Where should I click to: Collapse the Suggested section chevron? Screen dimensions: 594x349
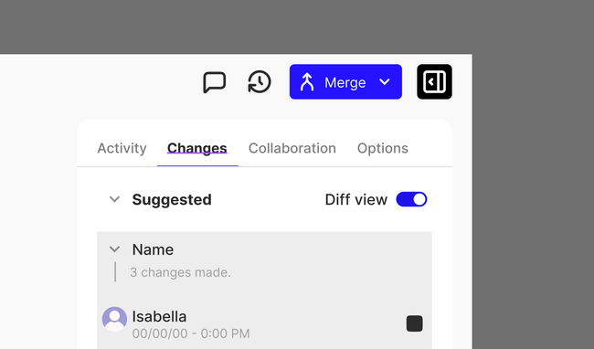click(x=114, y=199)
